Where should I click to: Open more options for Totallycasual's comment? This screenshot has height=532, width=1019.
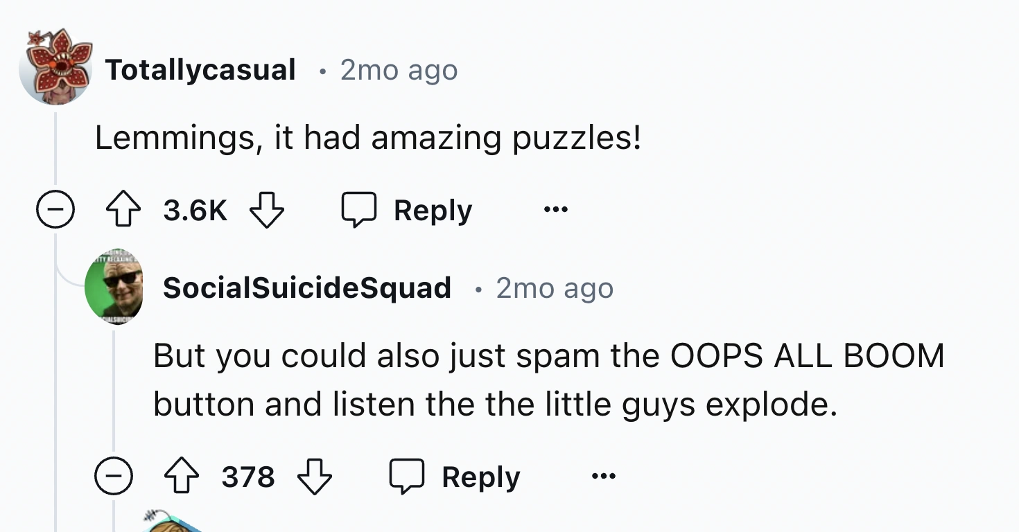click(x=555, y=210)
